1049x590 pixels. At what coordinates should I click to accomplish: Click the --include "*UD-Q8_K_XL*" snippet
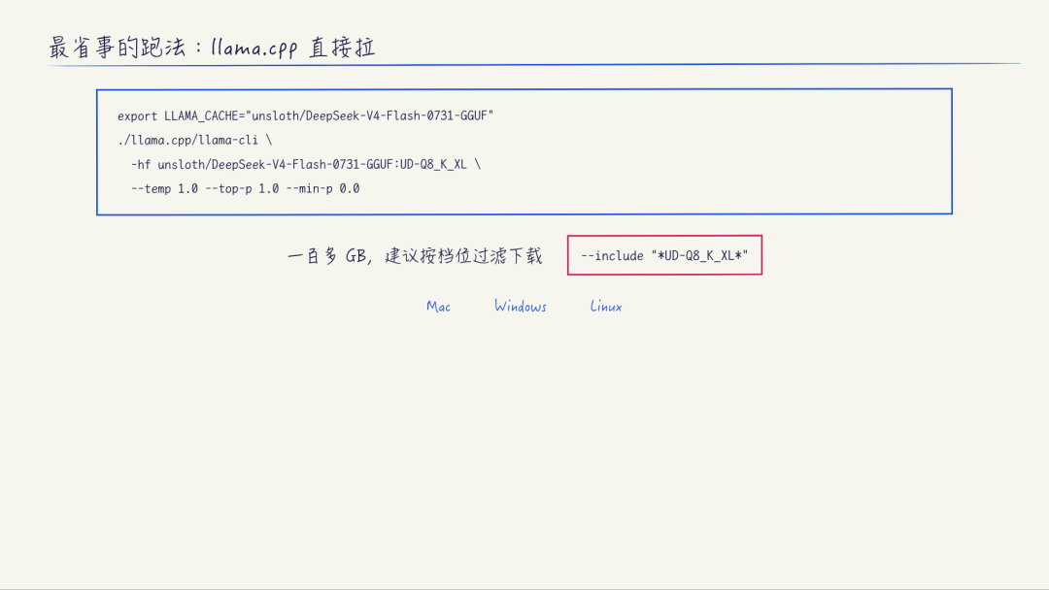(x=664, y=255)
